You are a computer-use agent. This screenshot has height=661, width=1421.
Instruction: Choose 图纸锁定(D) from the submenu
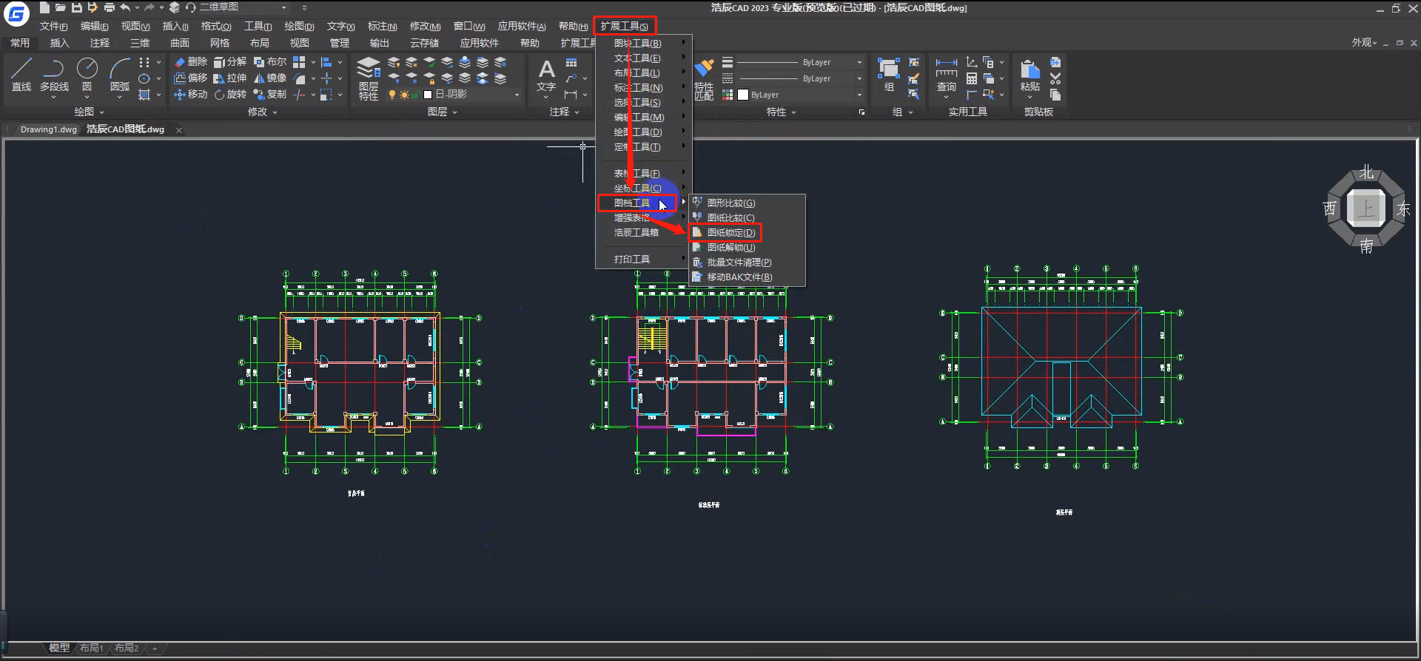click(x=747, y=233)
